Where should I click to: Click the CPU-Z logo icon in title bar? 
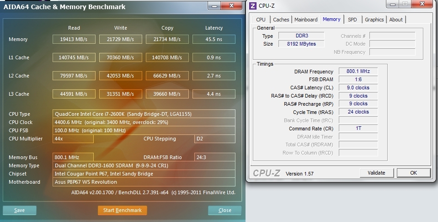(252, 5)
